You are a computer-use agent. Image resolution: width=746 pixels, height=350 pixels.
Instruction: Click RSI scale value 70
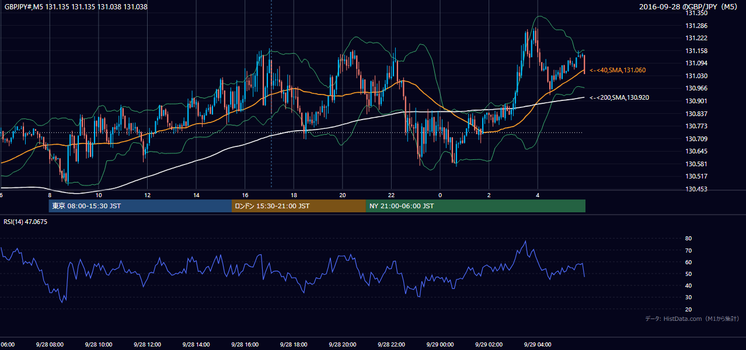tap(689, 250)
